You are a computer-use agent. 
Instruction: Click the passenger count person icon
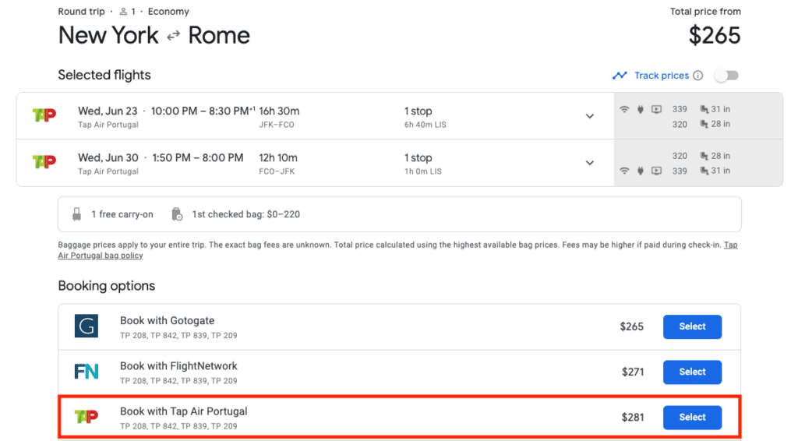coord(123,12)
